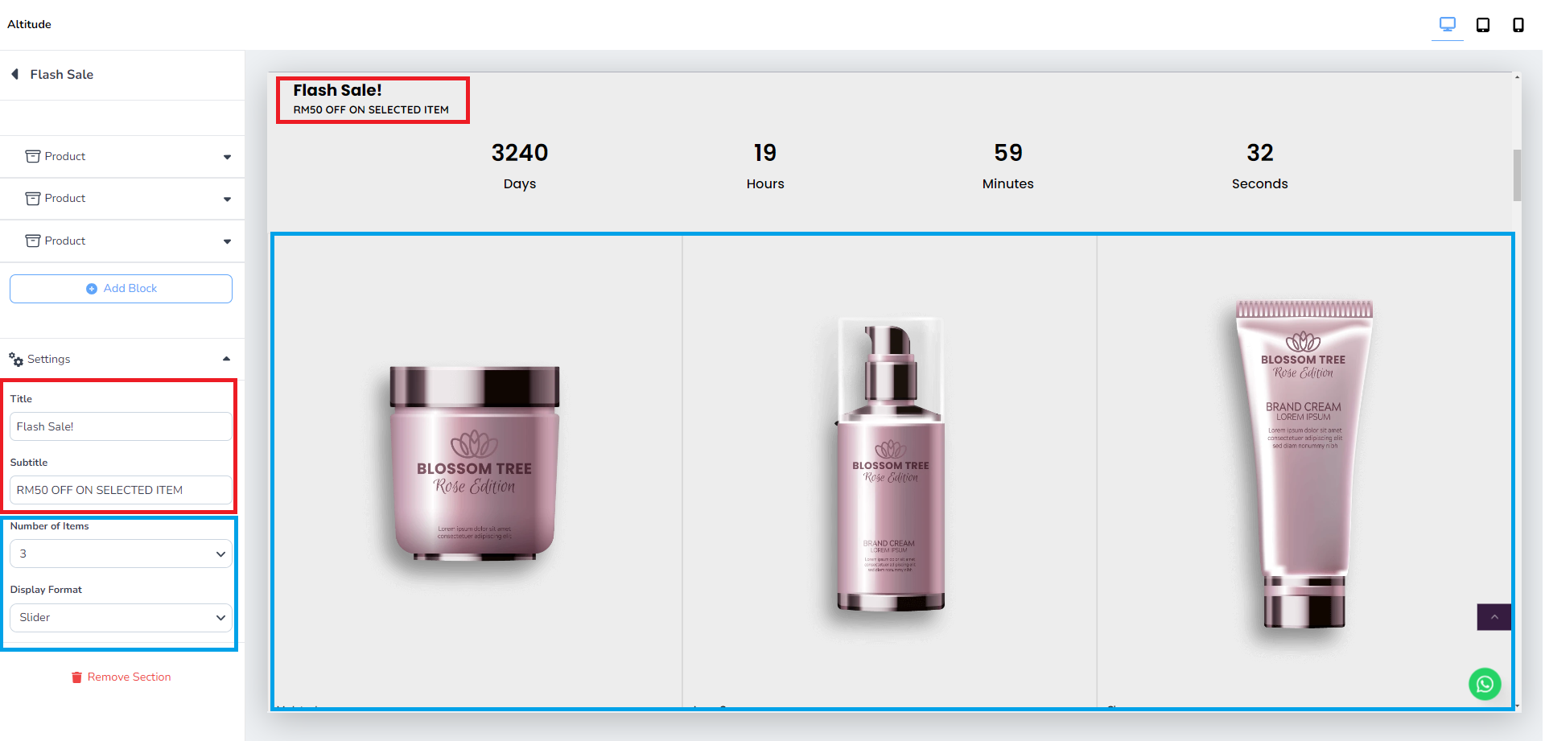
Task: Open the Display Format dropdown
Action: click(x=122, y=617)
